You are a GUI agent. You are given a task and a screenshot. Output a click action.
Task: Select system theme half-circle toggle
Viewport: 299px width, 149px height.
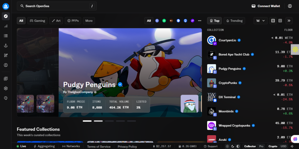pyautogui.click(x=238, y=146)
